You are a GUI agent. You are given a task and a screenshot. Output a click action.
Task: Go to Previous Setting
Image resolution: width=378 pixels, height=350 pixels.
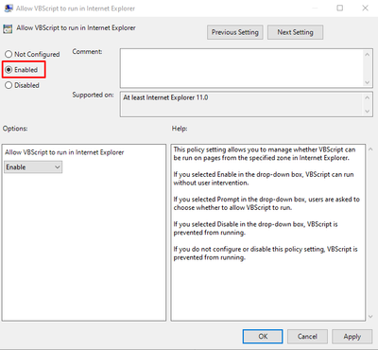(235, 32)
